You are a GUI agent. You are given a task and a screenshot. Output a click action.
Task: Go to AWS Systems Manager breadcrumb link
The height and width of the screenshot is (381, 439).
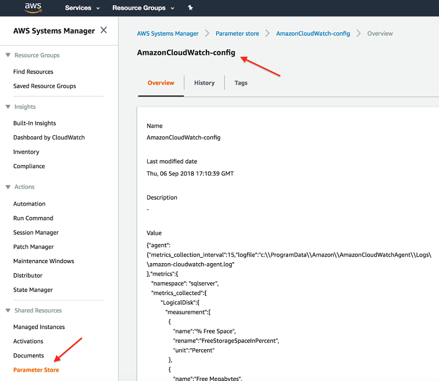tap(168, 33)
